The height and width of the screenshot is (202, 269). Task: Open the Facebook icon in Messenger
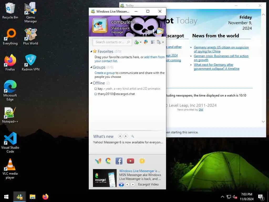[119, 161]
